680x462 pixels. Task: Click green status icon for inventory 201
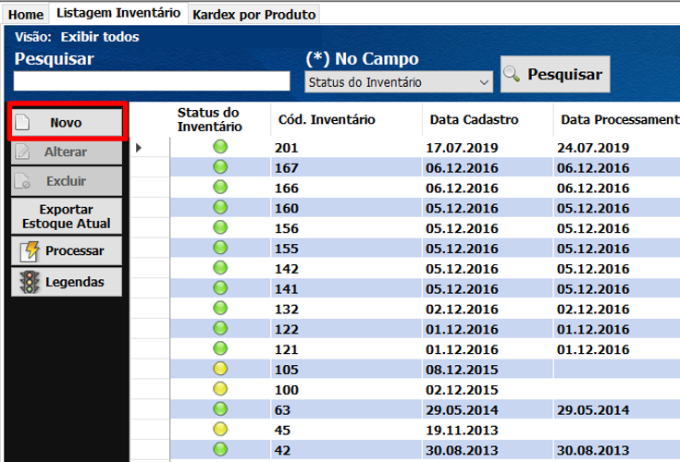(220, 147)
